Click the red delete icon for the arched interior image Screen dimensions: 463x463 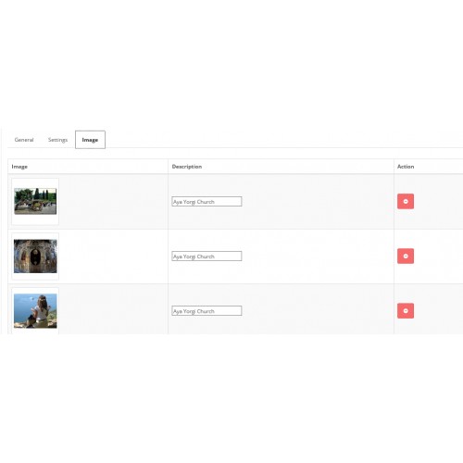[x=406, y=256]
